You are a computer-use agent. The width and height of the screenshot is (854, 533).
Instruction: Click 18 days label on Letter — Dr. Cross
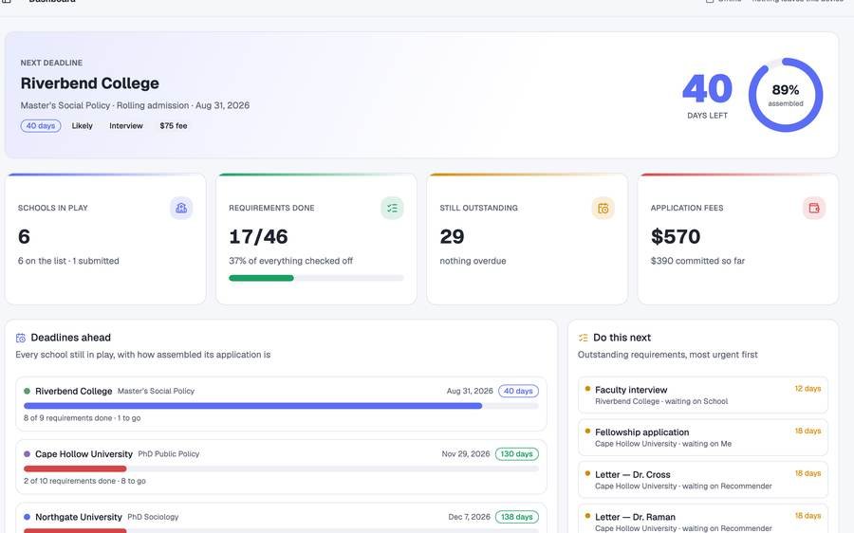coord(808,473)
